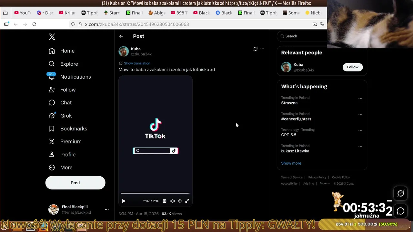This screenshot has height=232, width=413.
Task: Switch to the Stard browser tab
Action: pyautogui.click(x=112, y=13)
